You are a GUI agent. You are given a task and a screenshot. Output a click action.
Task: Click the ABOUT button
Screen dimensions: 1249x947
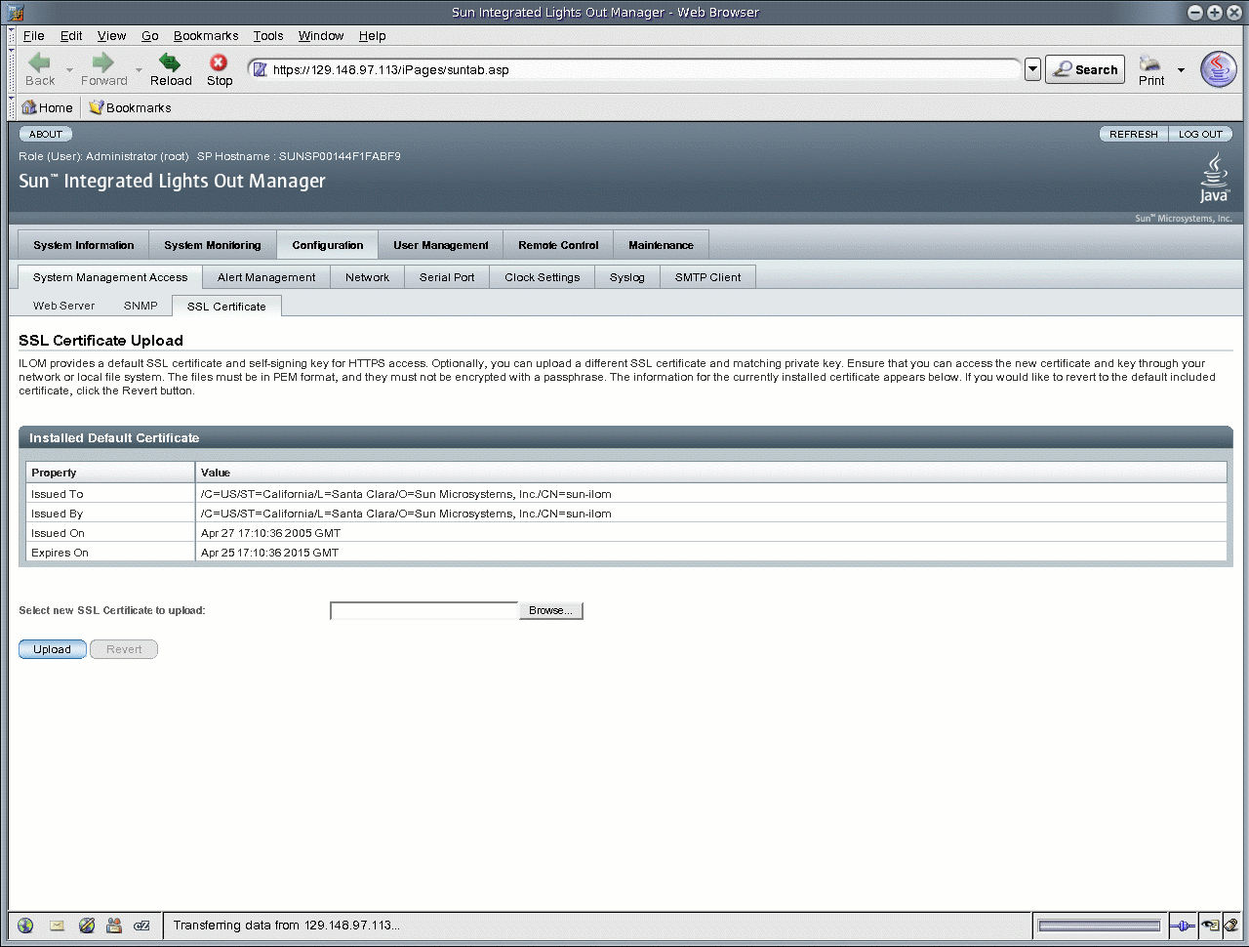point(46,134)
